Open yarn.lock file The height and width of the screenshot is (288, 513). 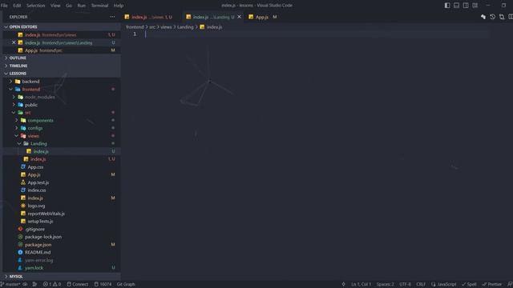click(62, 268)
